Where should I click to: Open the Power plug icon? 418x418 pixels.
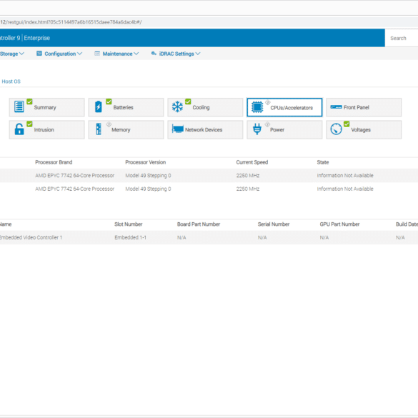[257, 129]
